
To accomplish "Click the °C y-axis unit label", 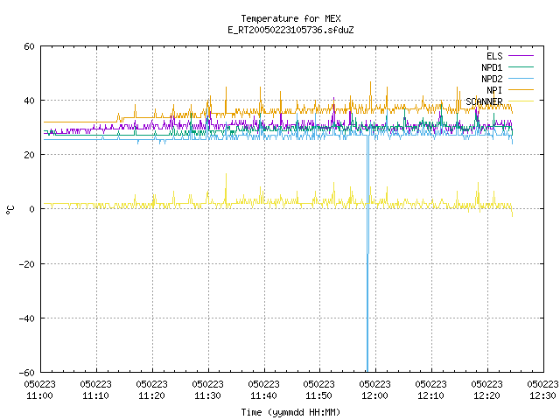I will pos(10,210).
